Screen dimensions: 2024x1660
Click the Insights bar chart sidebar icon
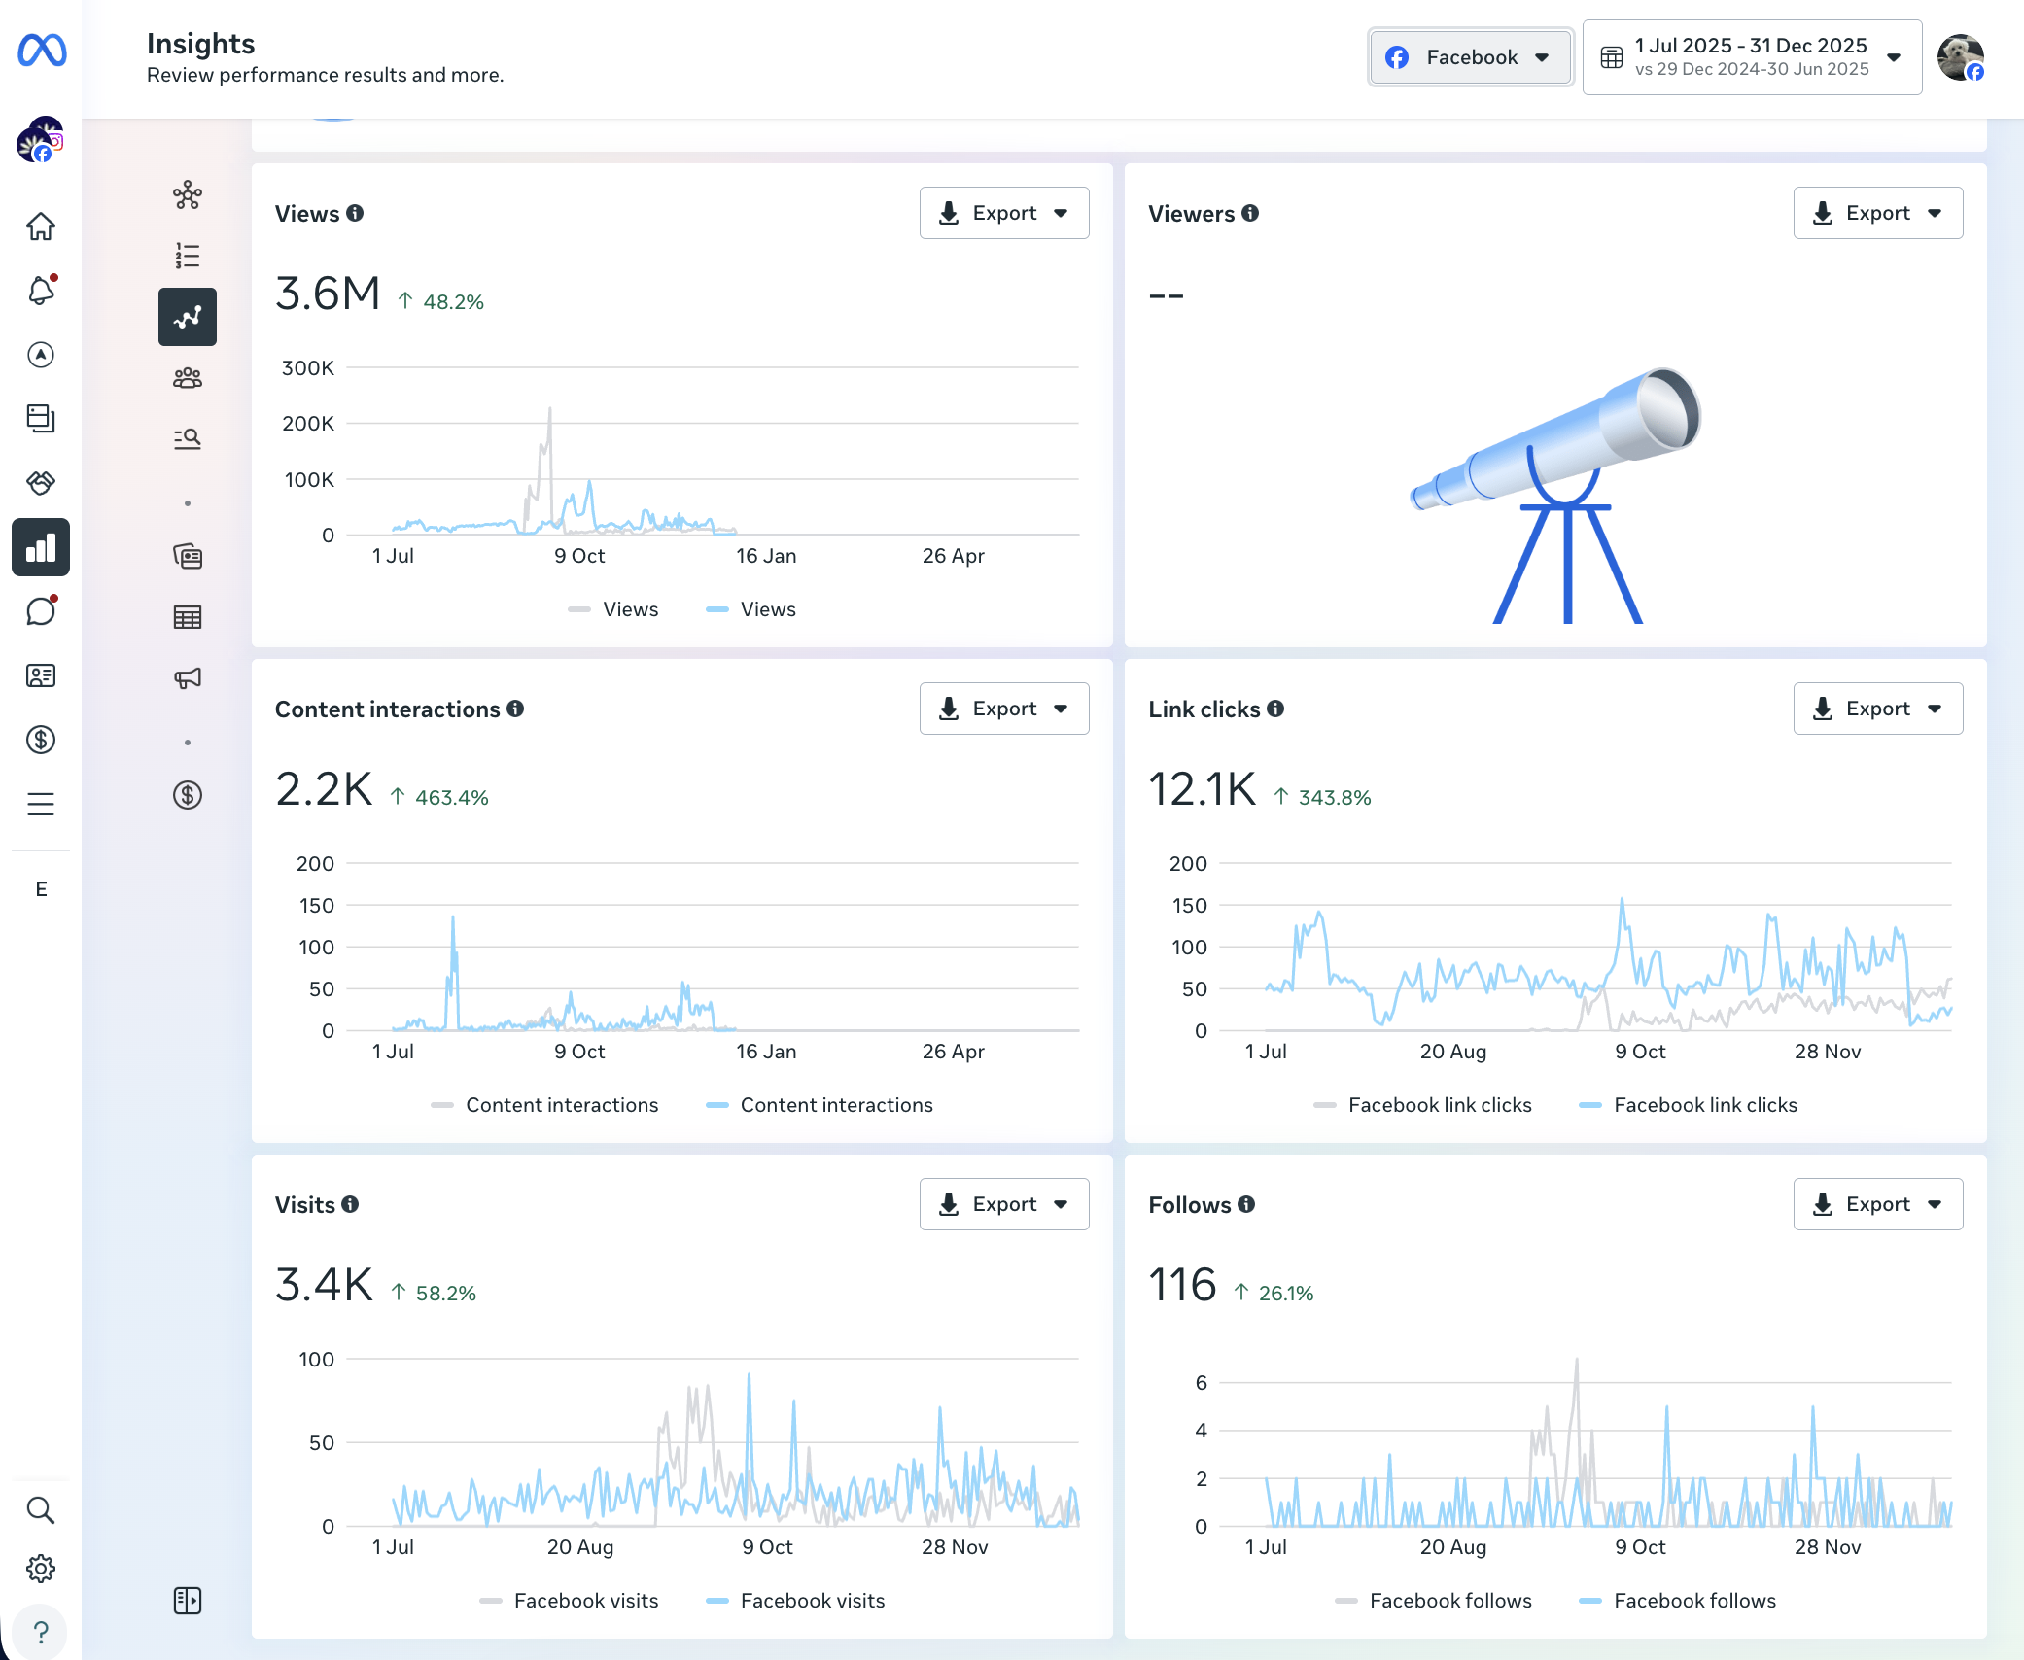click(40, 547)
